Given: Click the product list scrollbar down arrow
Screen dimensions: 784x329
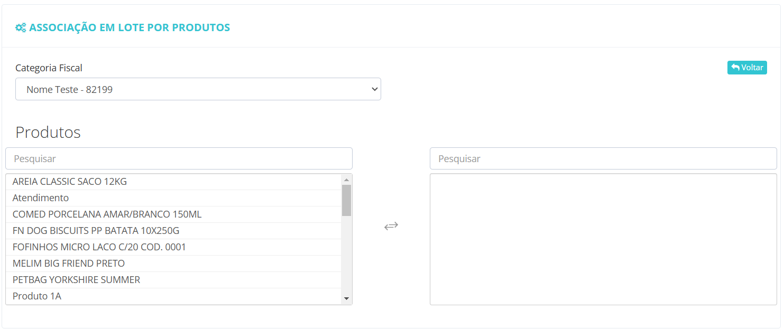Looking at the screenshot, I should (x=346, y=299).
